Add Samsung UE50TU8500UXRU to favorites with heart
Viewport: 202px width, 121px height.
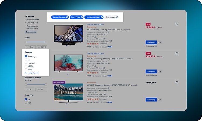[x=177, y=82]
